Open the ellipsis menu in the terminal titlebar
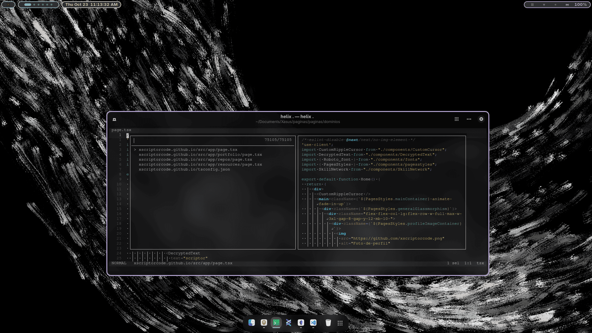Screen dimensions: 592x333 469,119
